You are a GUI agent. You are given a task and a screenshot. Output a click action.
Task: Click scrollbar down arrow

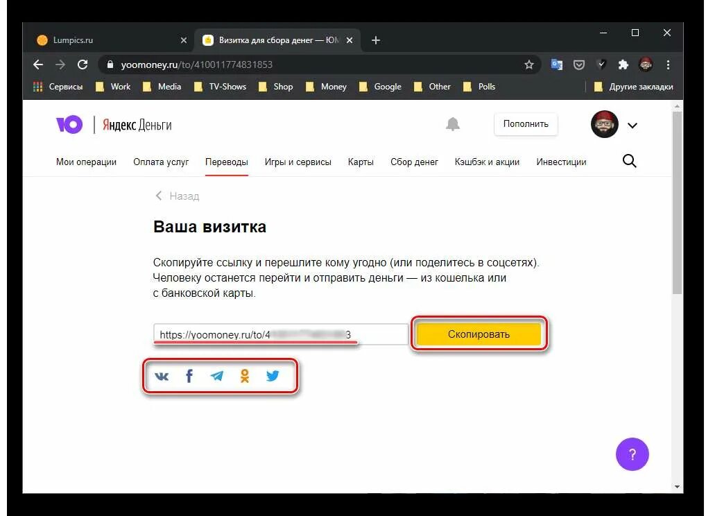(x=677, y=486)
